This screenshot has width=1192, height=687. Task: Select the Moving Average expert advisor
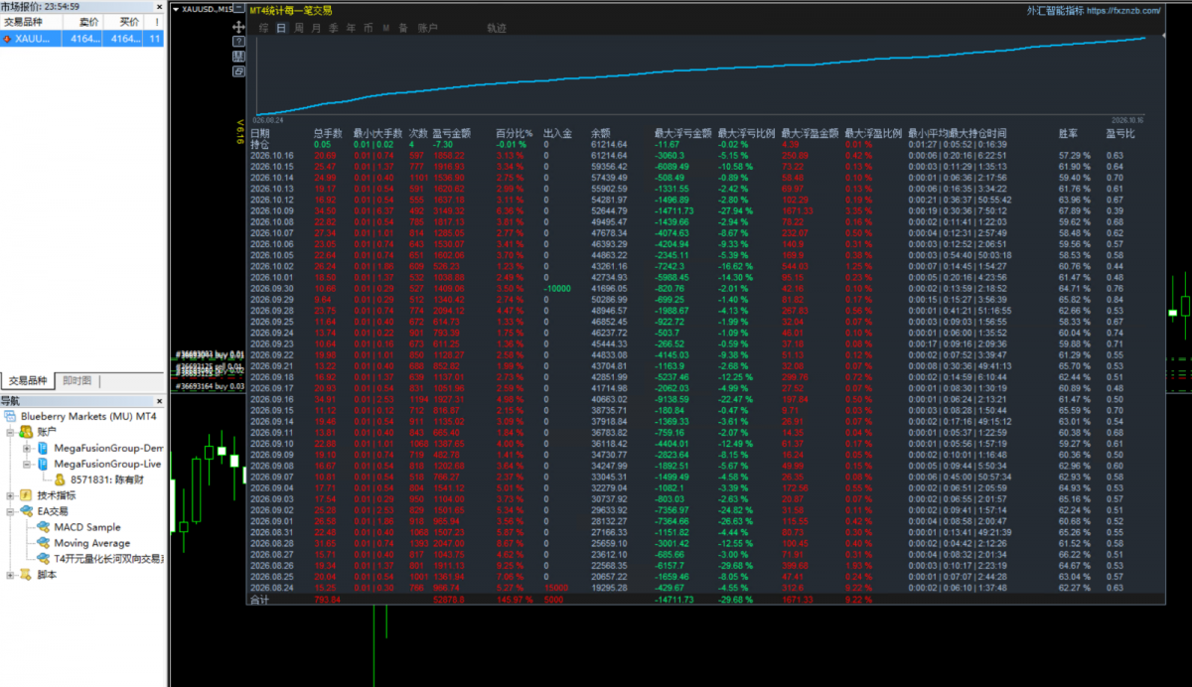(91, 543)
